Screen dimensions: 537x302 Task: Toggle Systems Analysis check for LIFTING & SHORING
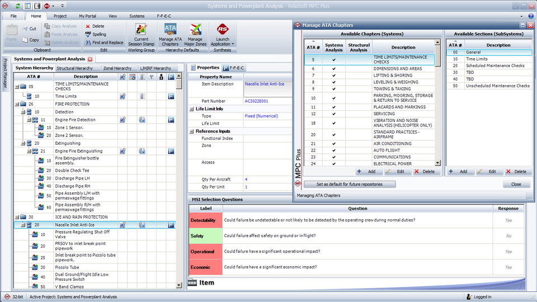tap(334, 75)
